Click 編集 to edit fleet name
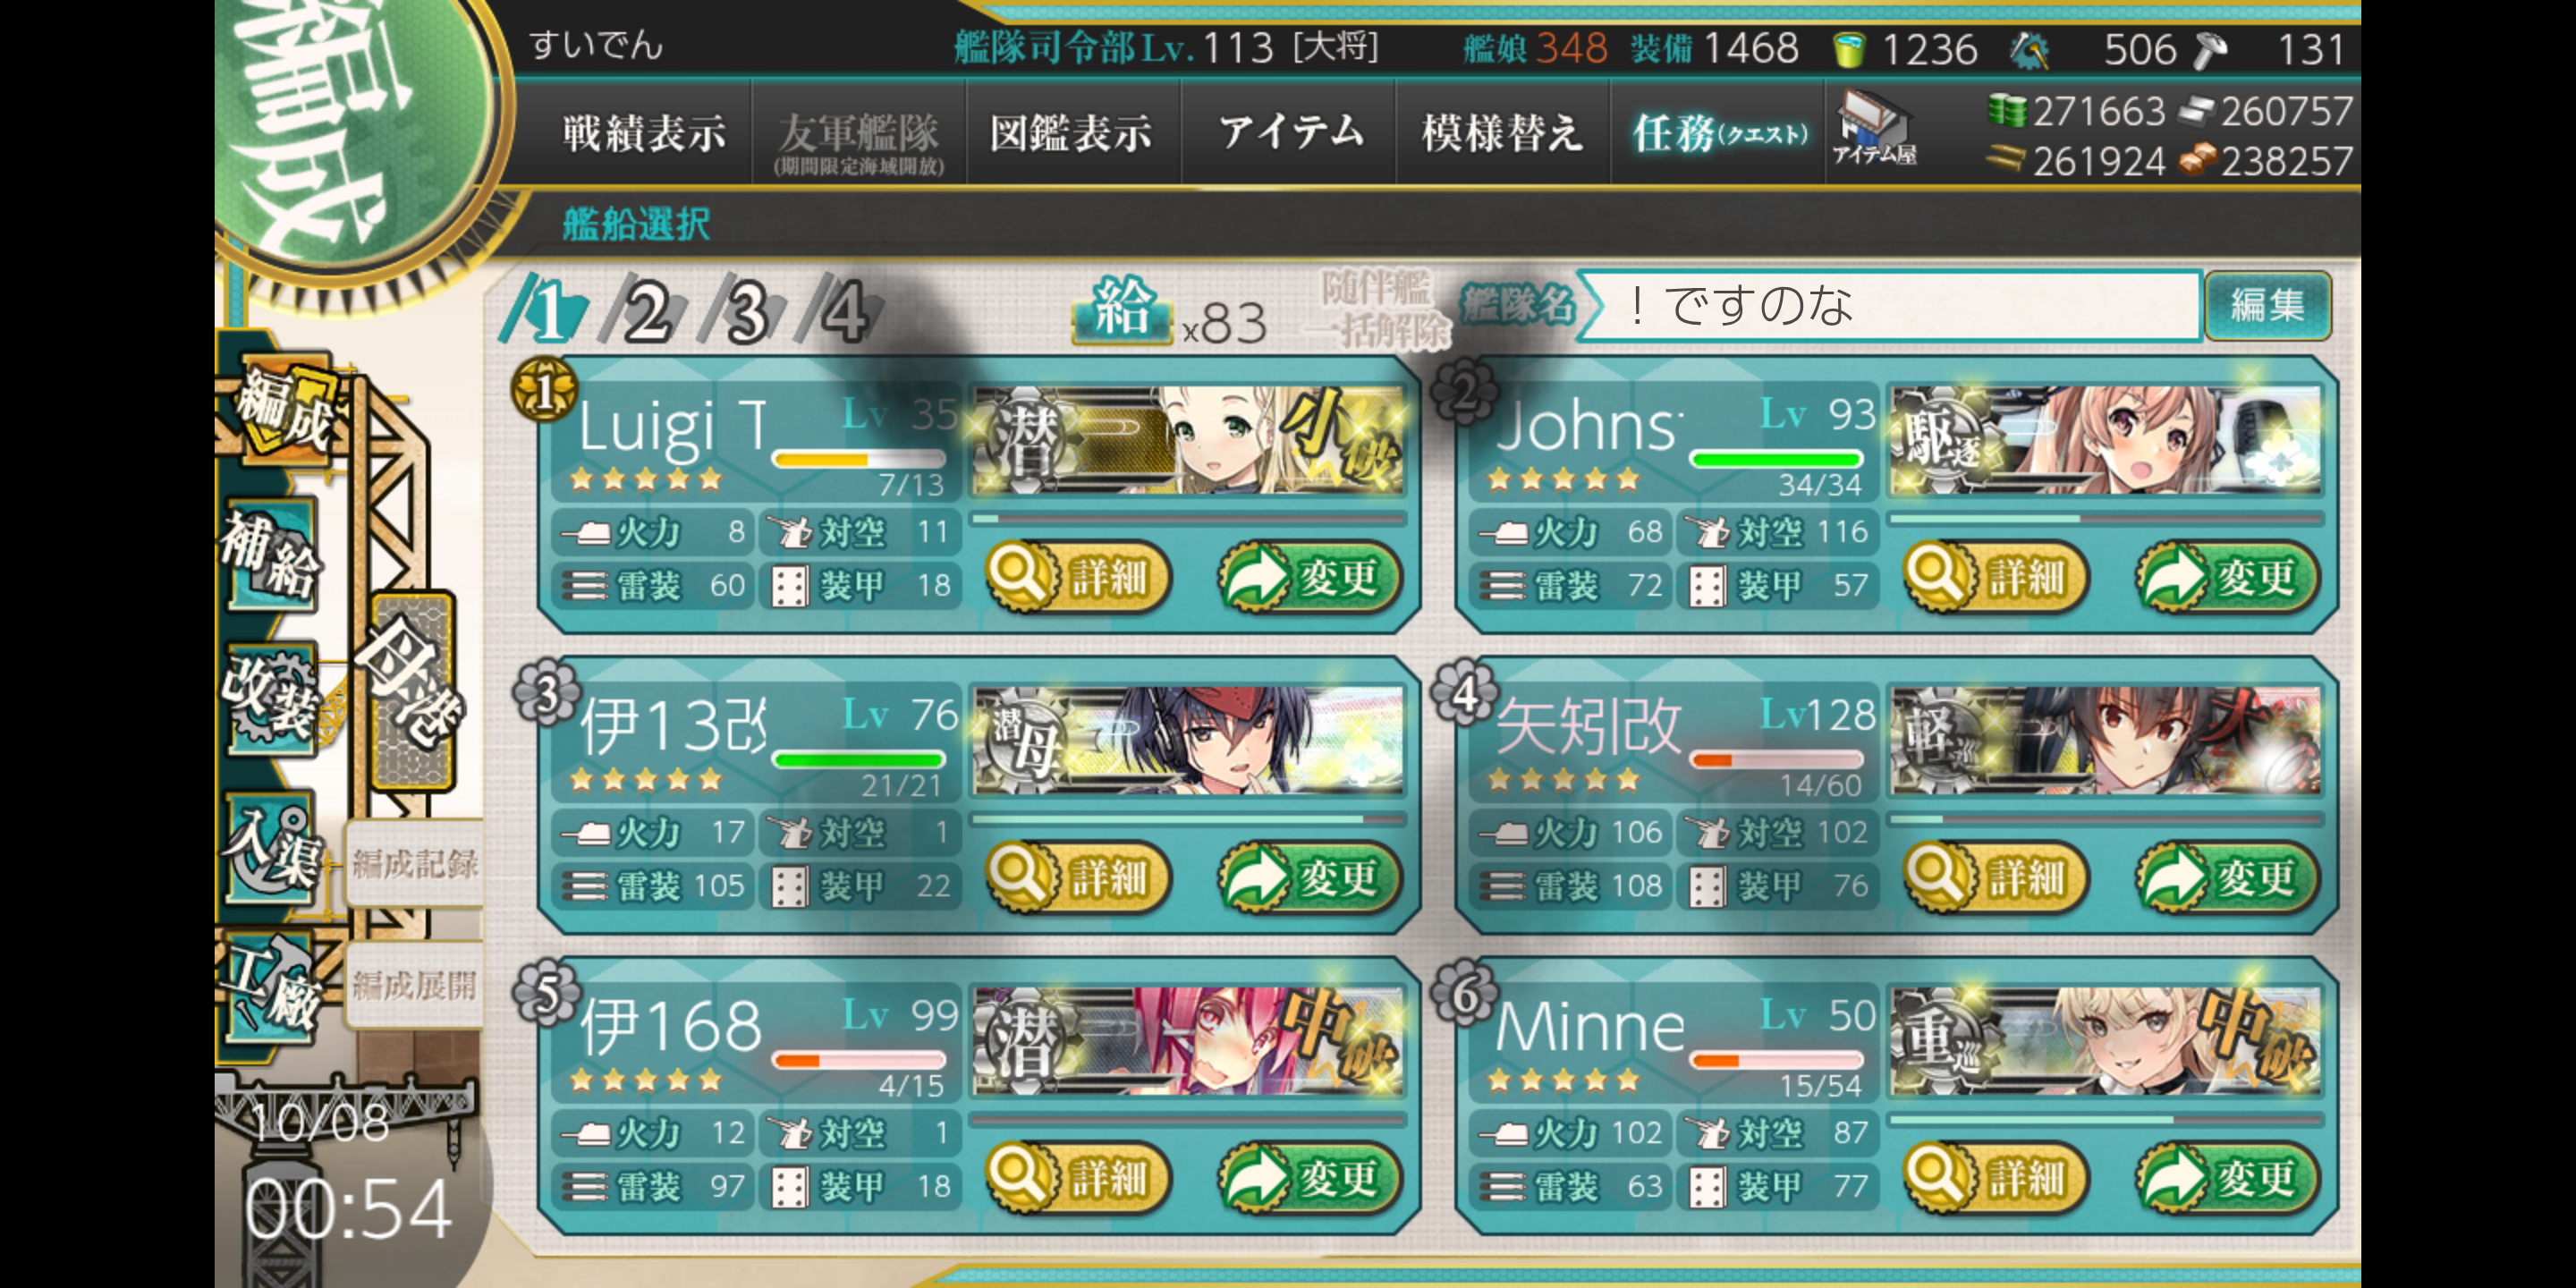 [2268, 305]
